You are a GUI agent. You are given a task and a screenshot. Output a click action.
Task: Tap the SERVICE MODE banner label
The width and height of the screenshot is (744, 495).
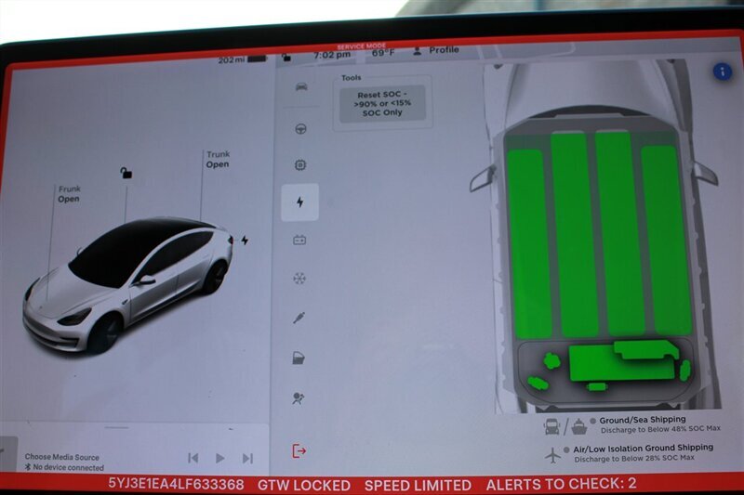tap(362, 46)
